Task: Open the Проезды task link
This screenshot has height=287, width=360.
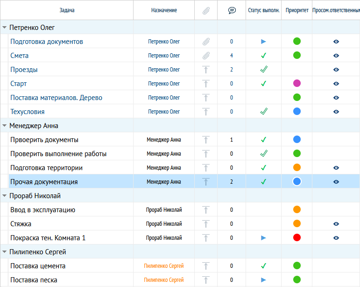Action: (x=24, y=70)
